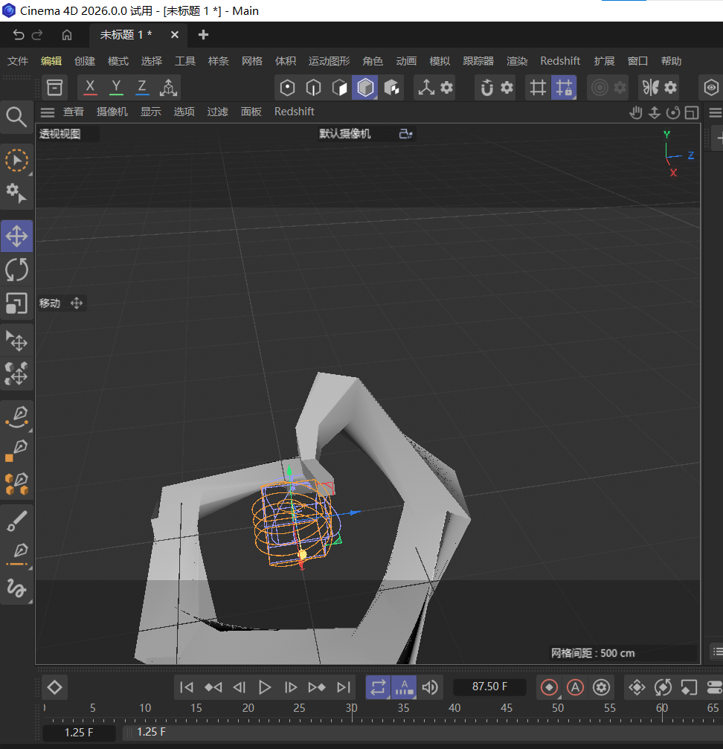Open the 显示 viewport menu
This screenshot has height=749, width=723.
click(x=151, y=111)
